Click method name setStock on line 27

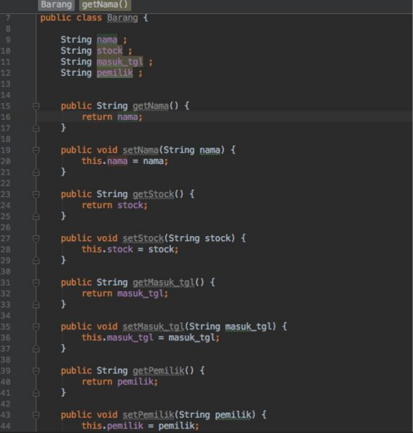point(143,239)
